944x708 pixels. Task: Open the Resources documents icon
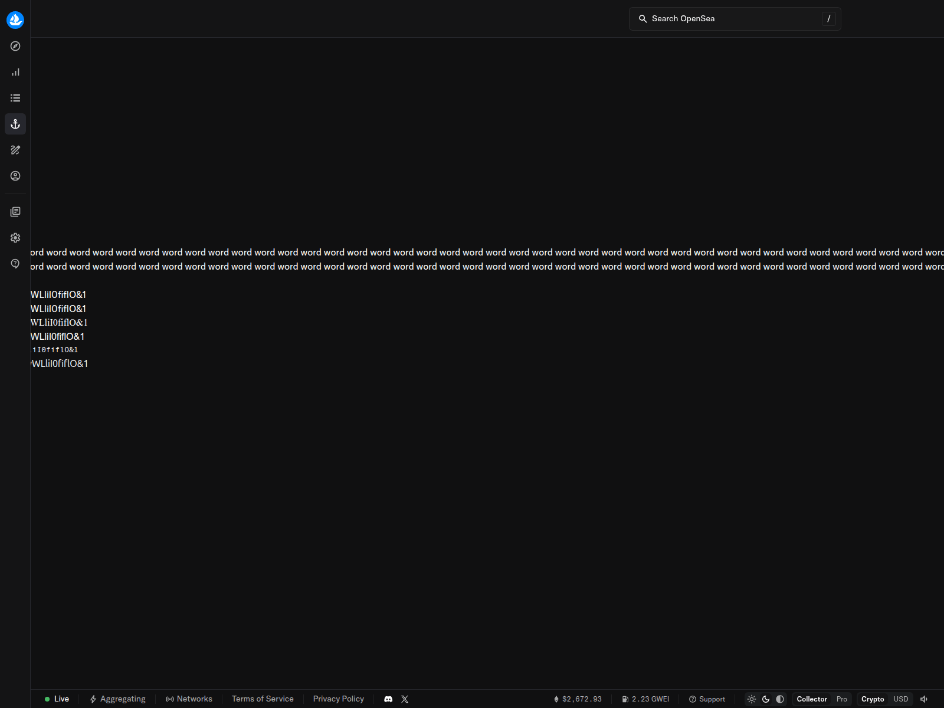pos(15,212)
